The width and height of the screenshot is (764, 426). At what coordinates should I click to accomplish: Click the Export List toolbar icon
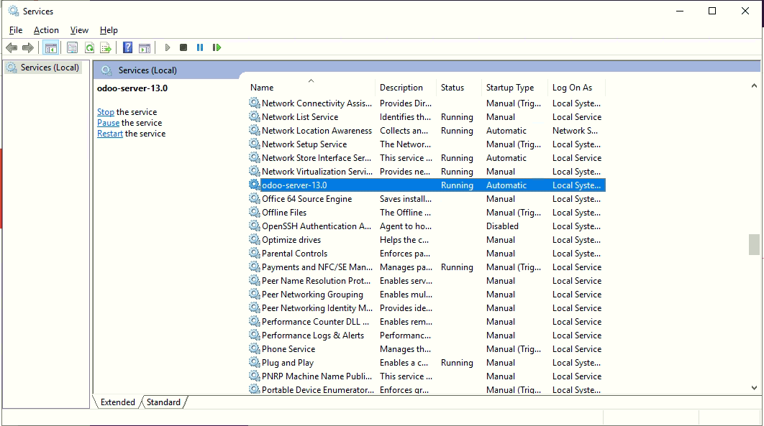tap(106, 47)
